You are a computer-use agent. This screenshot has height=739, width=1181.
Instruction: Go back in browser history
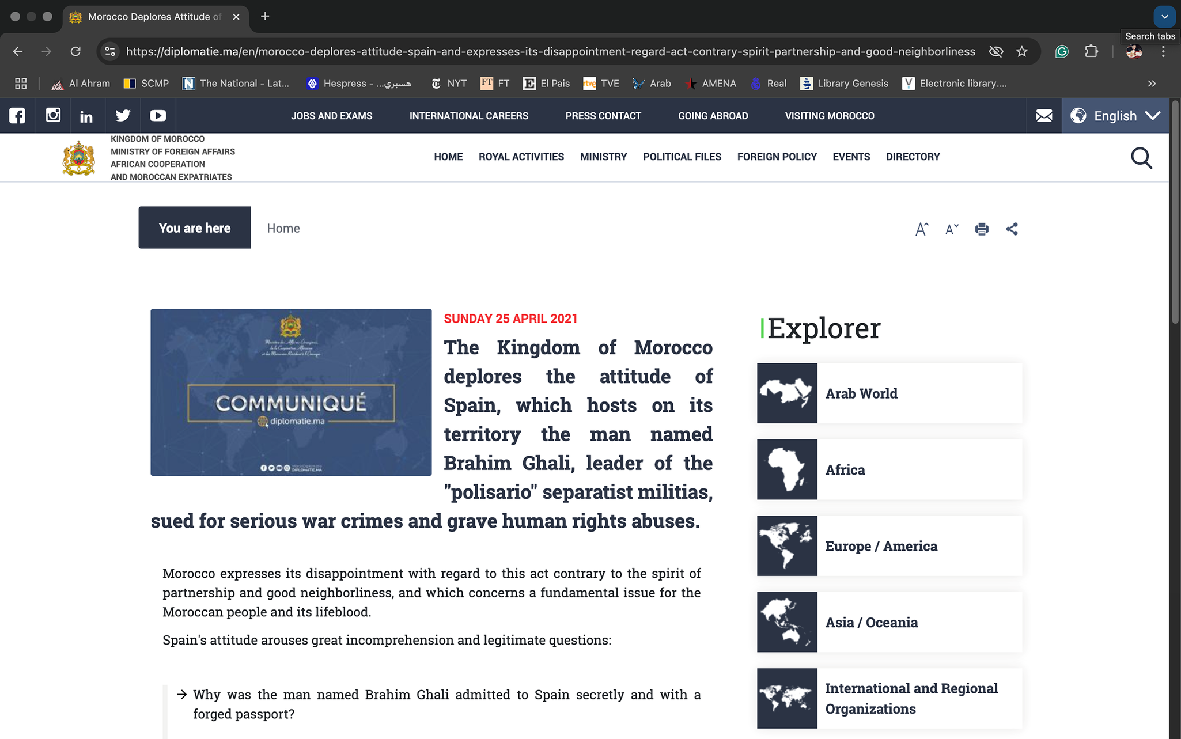(x=18, y=51)
